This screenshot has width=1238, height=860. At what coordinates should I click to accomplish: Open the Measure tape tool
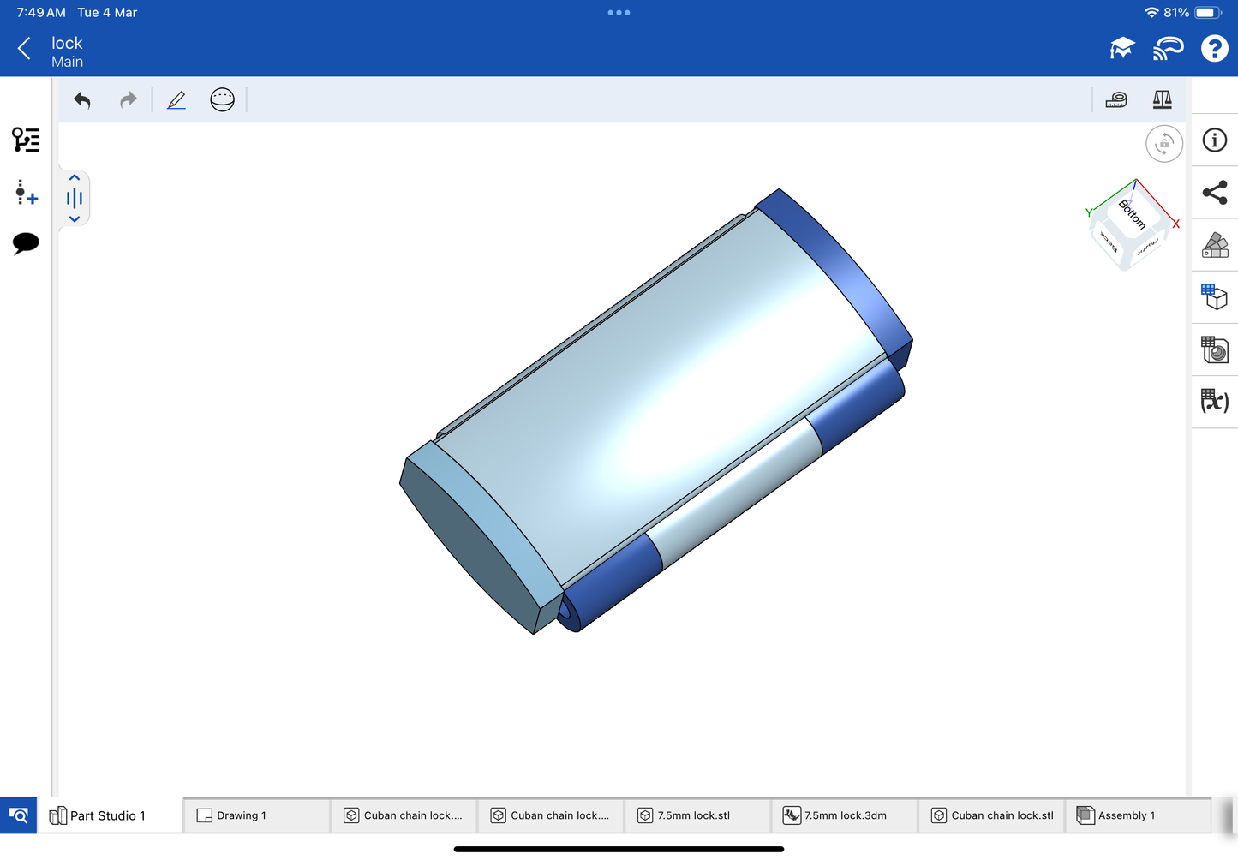tap(1115, 100)
